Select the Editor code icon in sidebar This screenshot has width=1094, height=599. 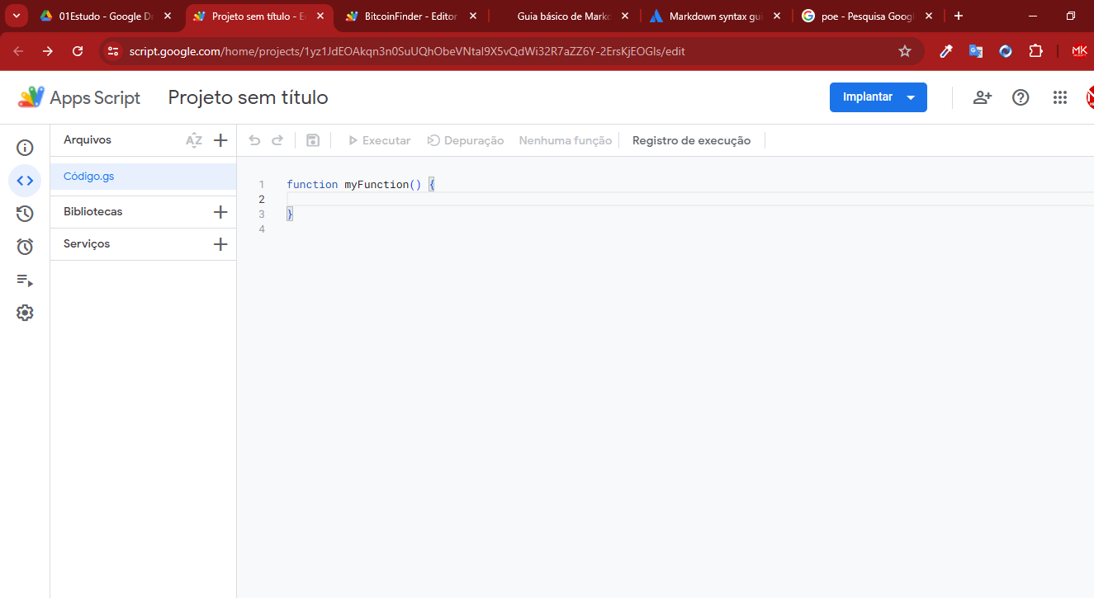point(25,181)
